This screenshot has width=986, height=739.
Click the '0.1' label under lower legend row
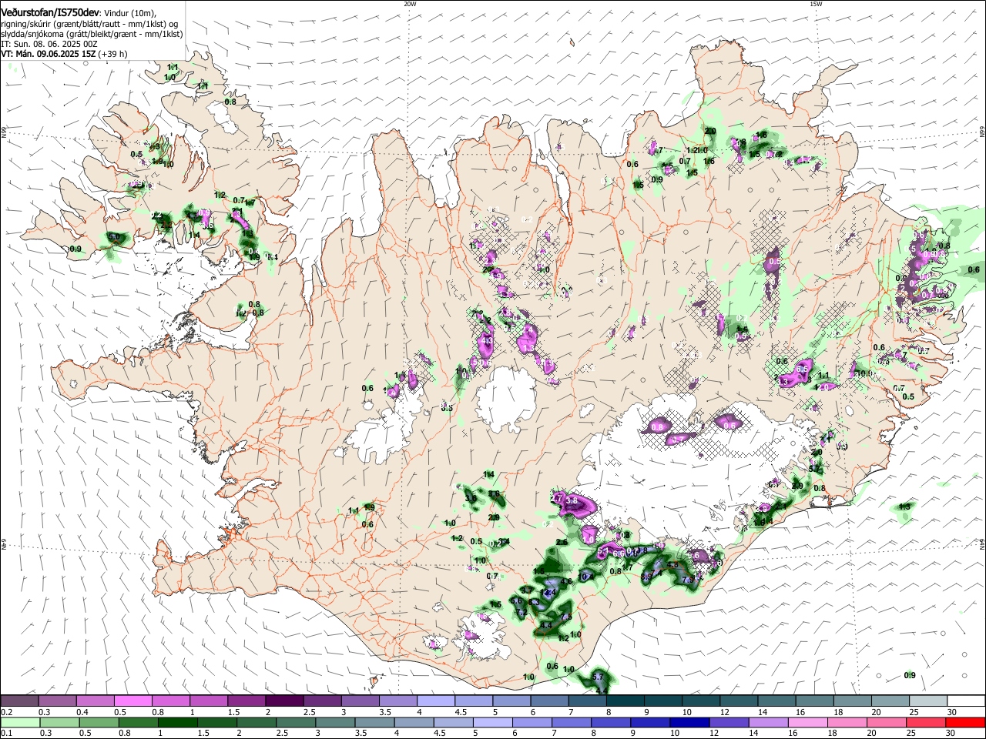tap(6, 733)
